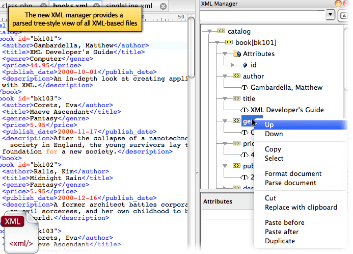Click the panel splitter collapse handle

pos(197,173)
